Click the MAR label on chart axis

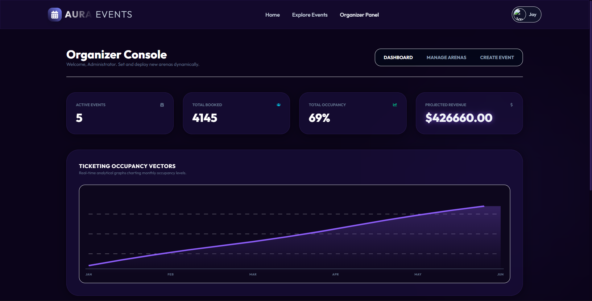click(253, 274)
